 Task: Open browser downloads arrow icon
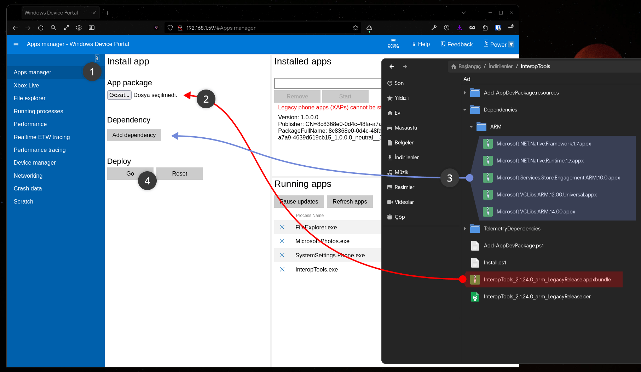click(460, 28)
